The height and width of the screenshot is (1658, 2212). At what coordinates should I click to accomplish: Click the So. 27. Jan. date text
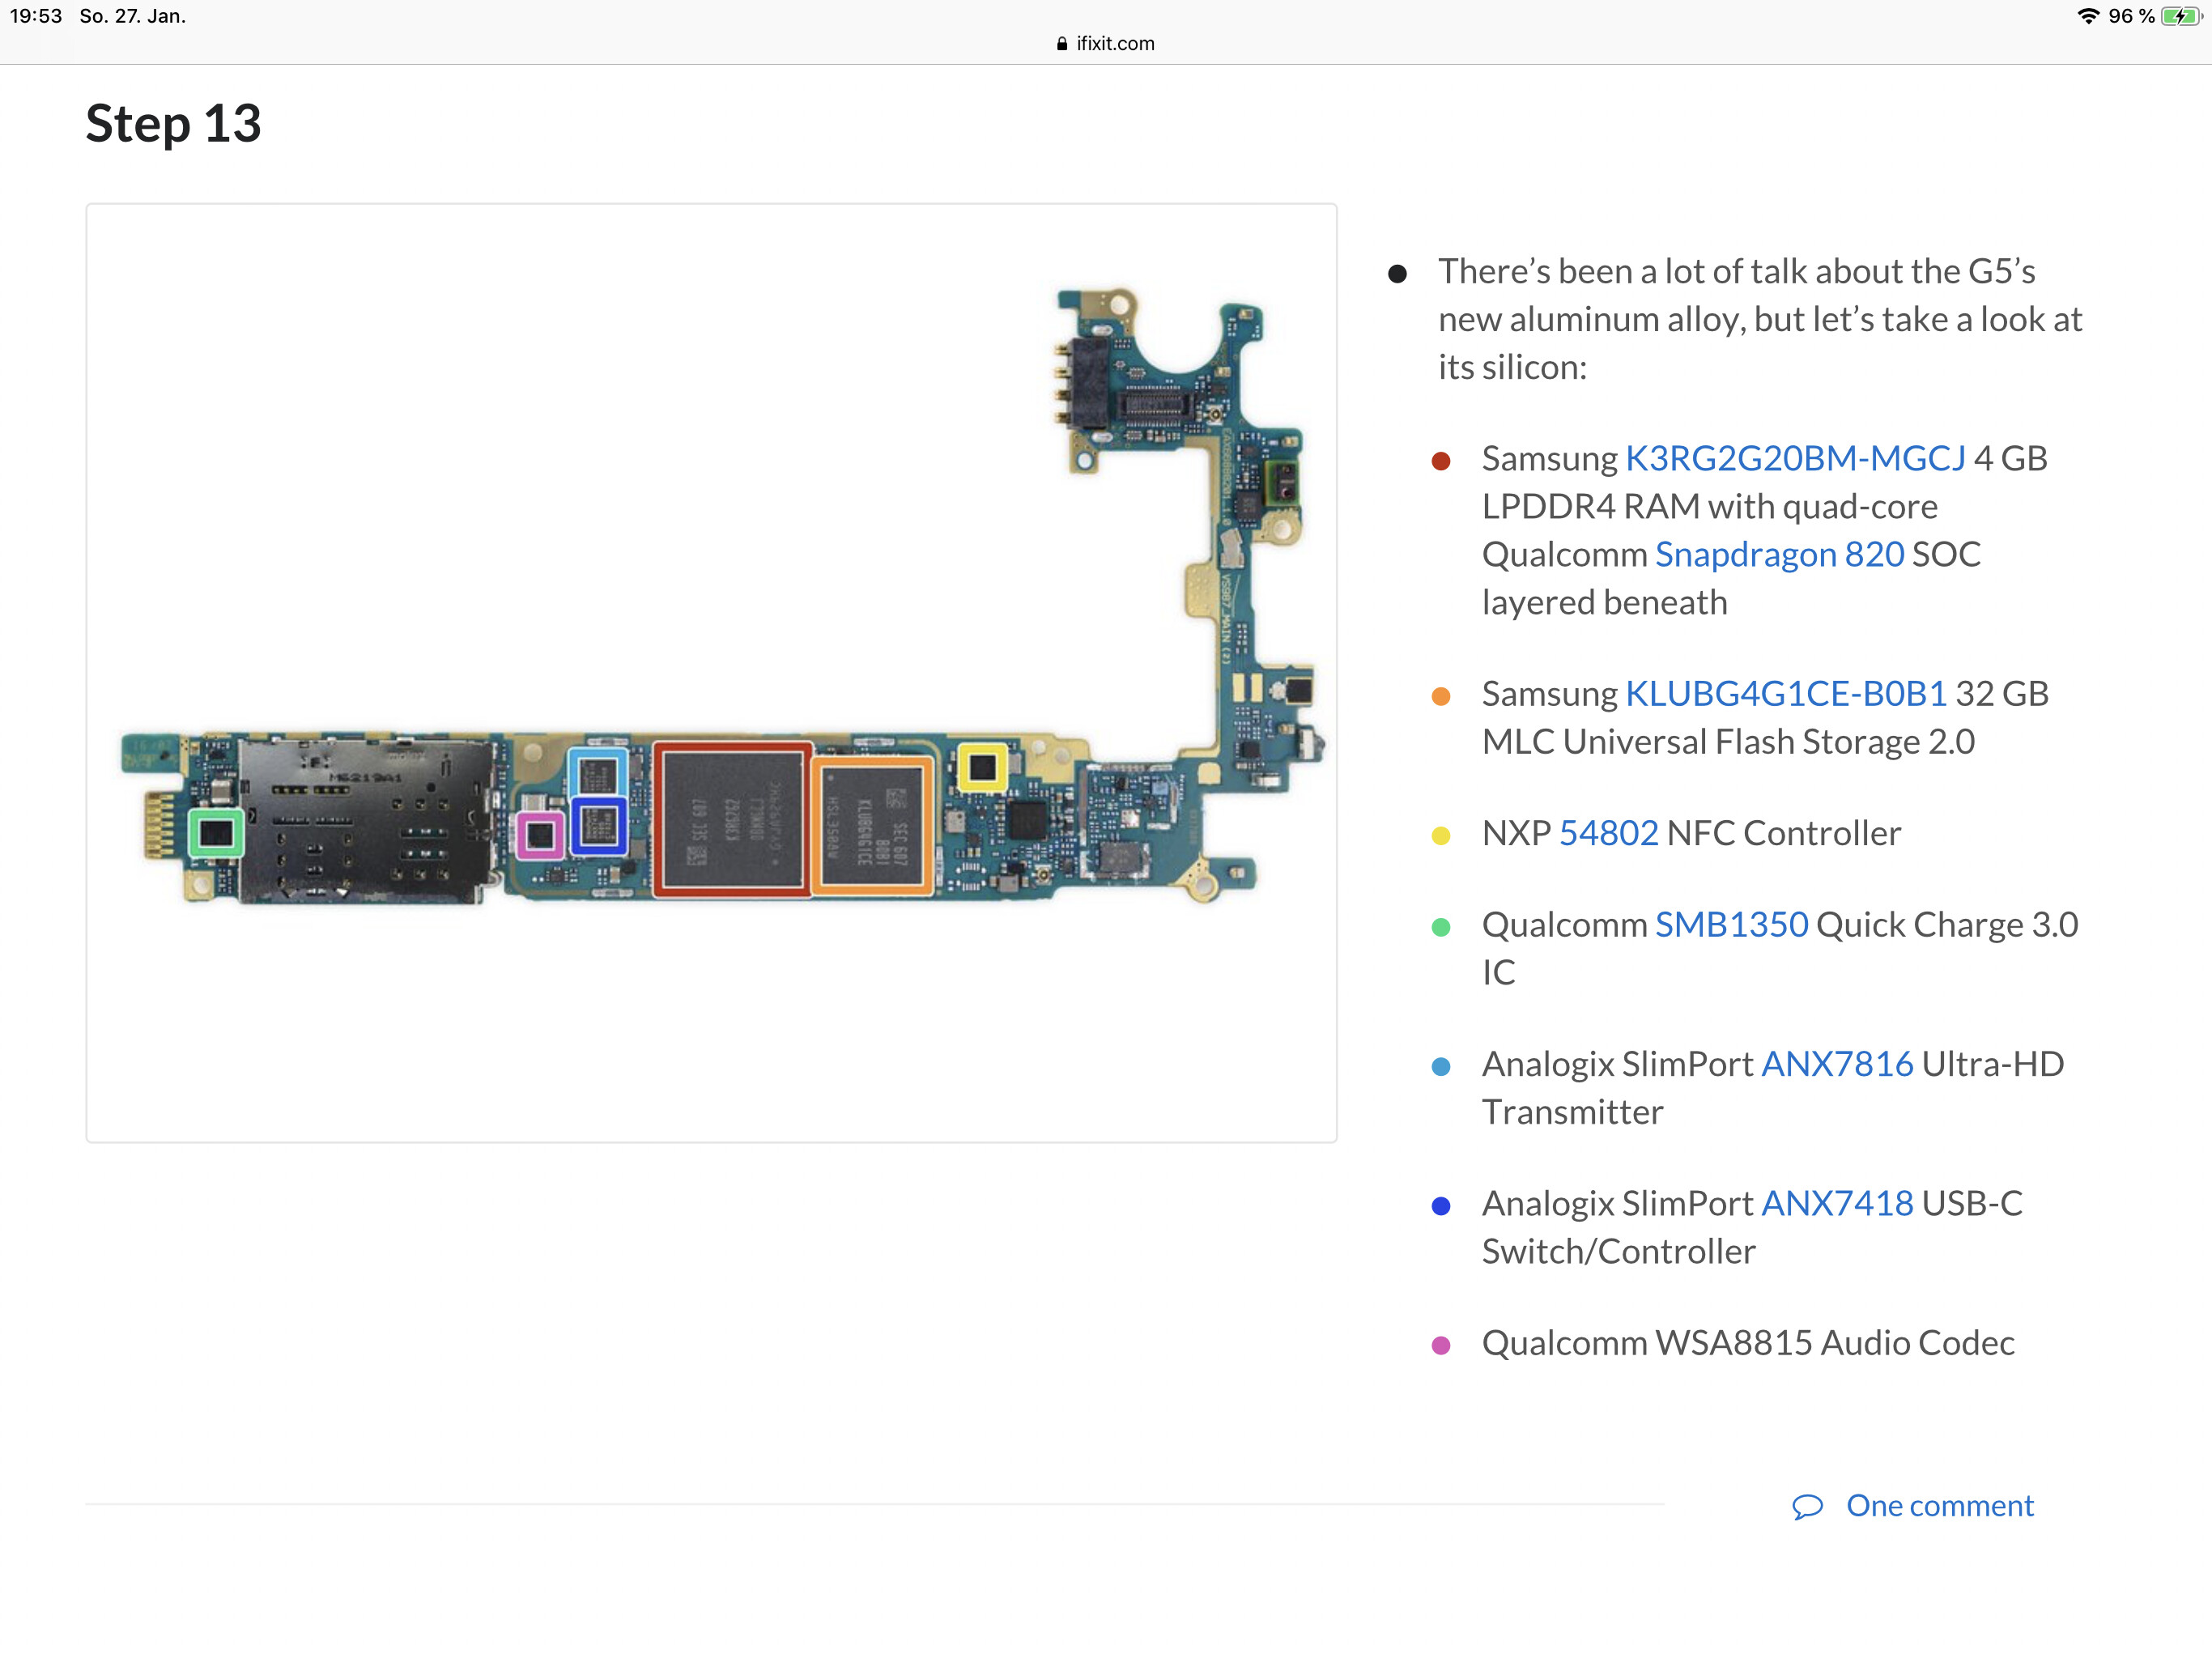coord(133,16)
